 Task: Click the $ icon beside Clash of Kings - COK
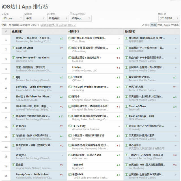[x=126, y=116]
